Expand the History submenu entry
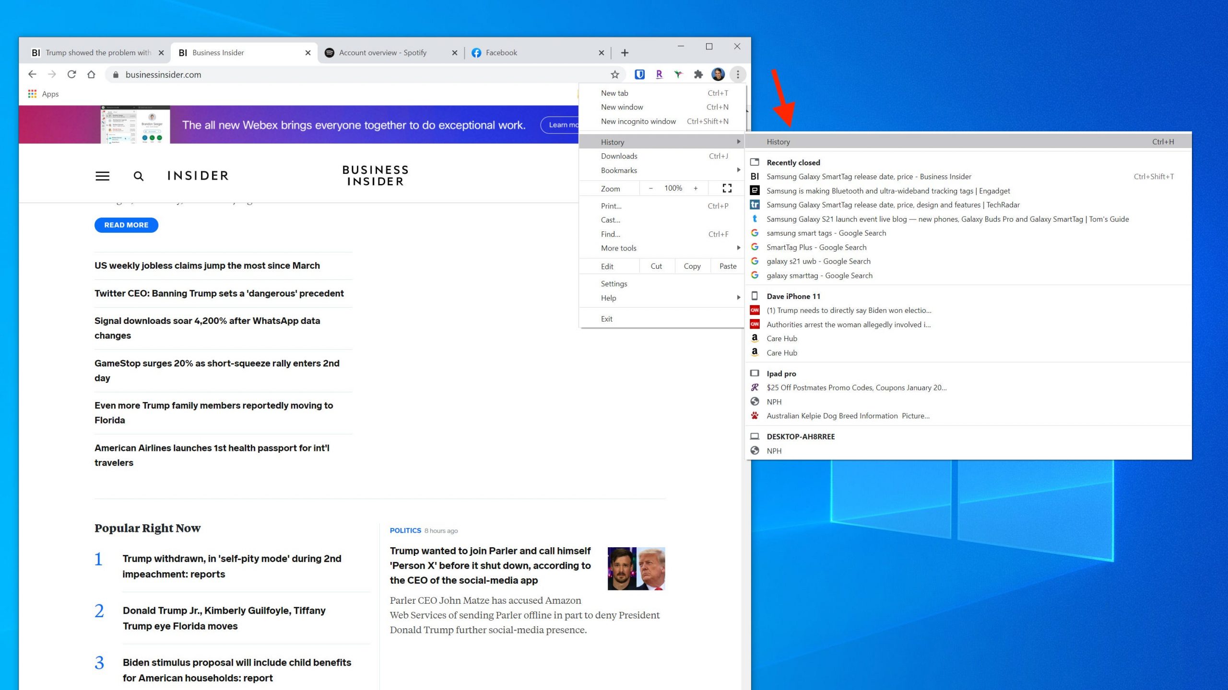This screenshot has width=1228, height=690. tap(661, 142)
